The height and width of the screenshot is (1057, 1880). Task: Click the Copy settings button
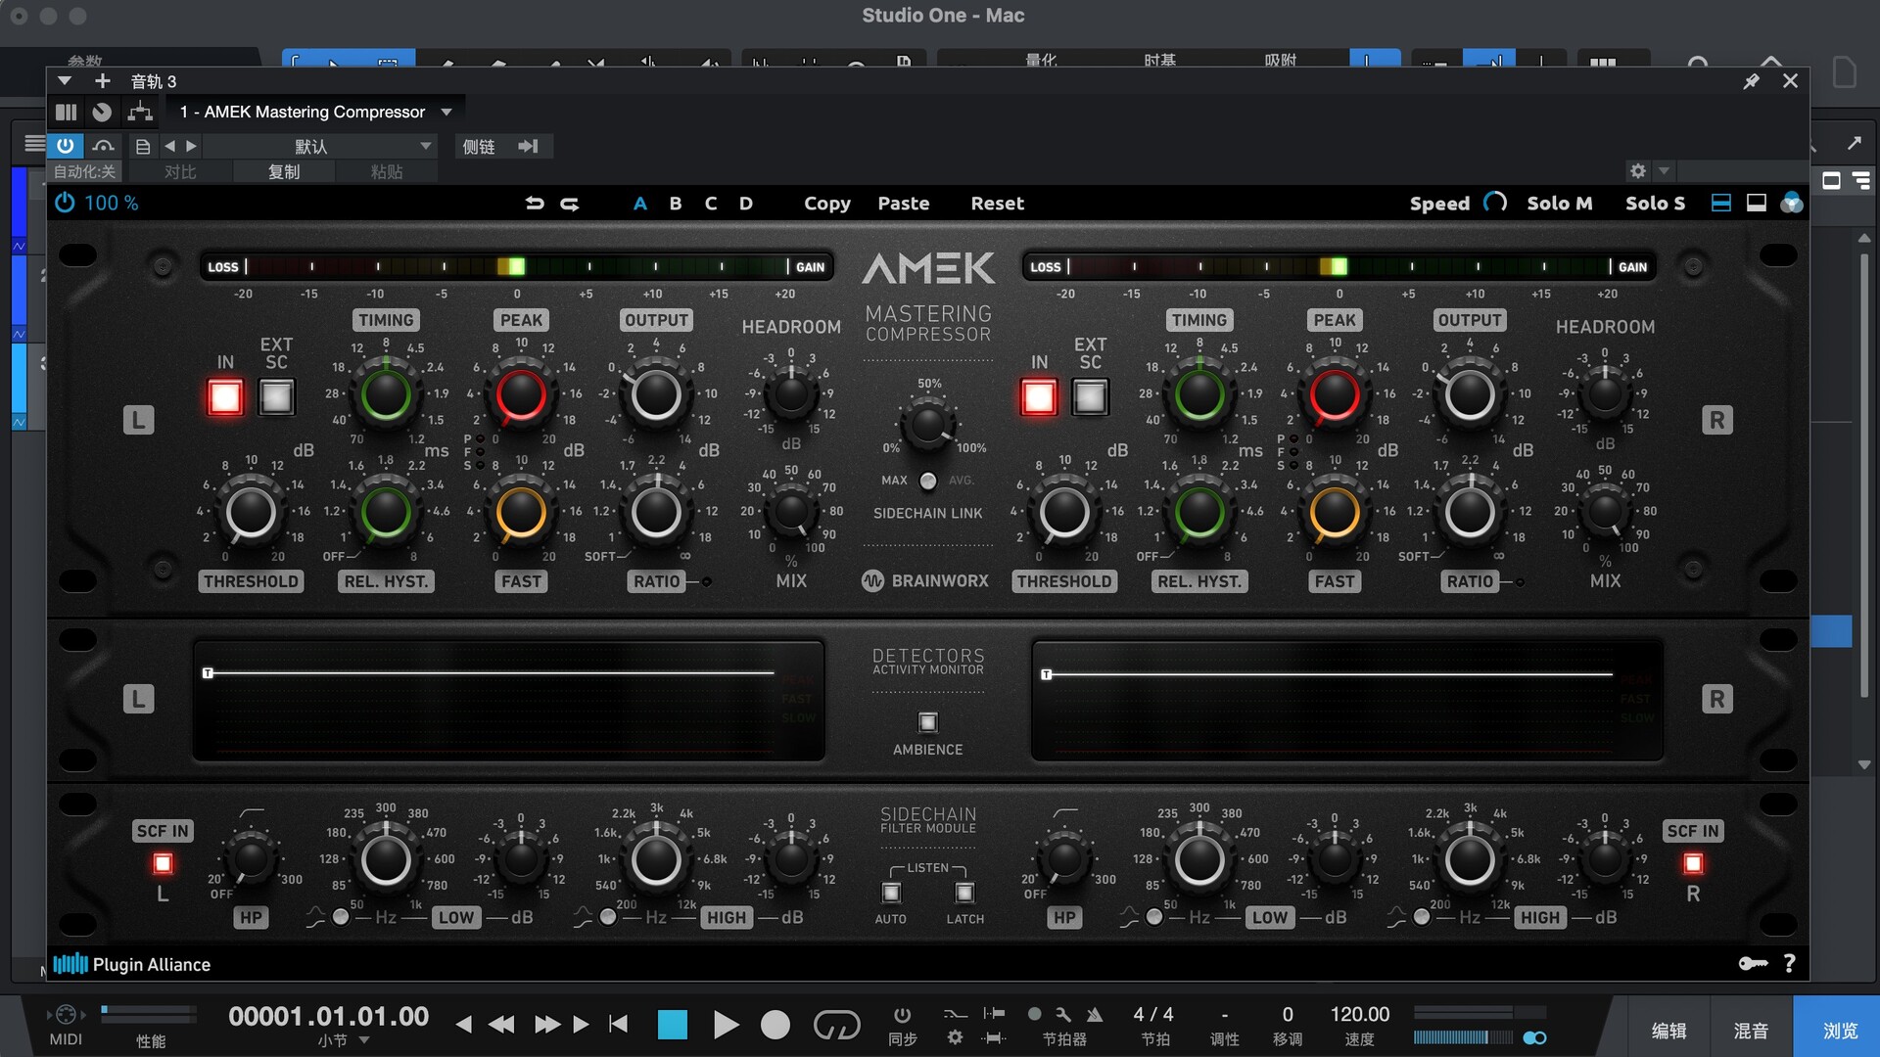click(827, 204)
